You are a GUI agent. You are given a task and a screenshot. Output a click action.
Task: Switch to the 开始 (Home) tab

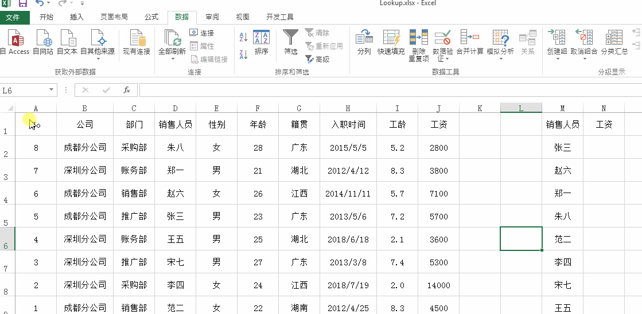(x=46, y=17)
